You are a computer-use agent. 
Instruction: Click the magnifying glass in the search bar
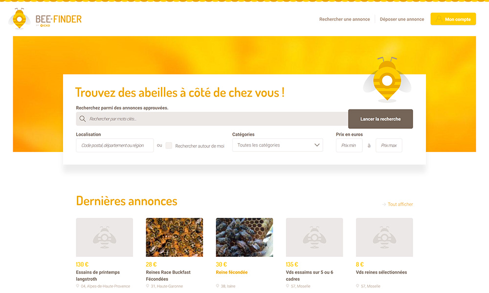pyautogui.click(x=82, y=118)
